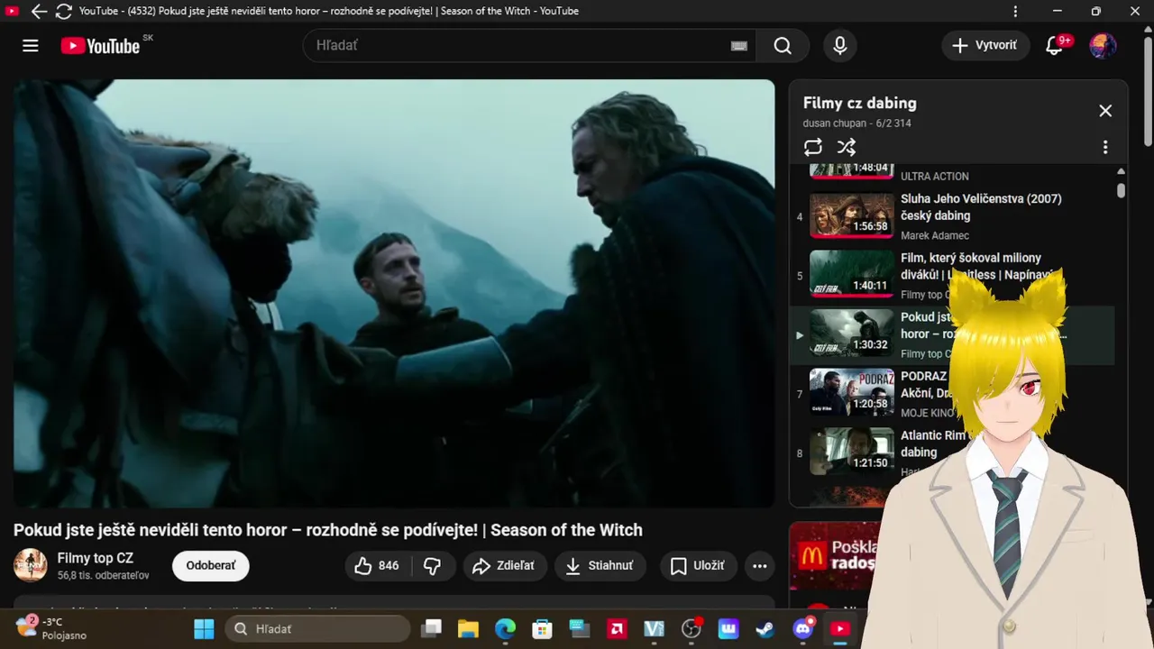This screenshot has width=1154, height=649.
Task: Select video titled Sluha Jeho Veličenstva český dabing
Action: [x=981, y=207]
